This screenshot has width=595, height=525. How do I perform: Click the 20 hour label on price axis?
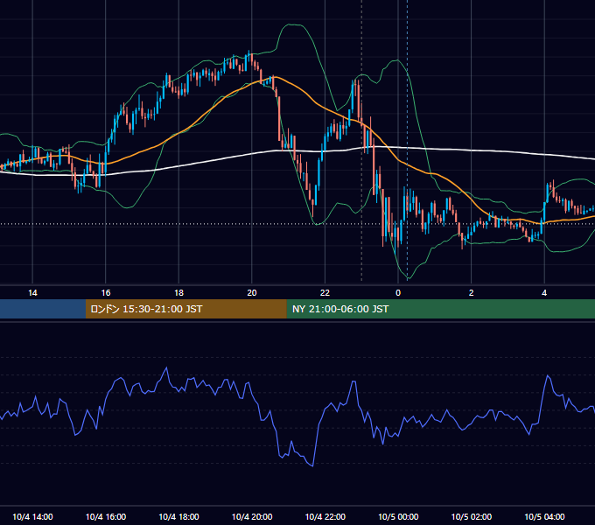(252, 293)
